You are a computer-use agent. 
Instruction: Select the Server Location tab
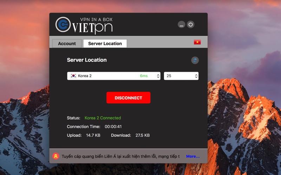105,43
